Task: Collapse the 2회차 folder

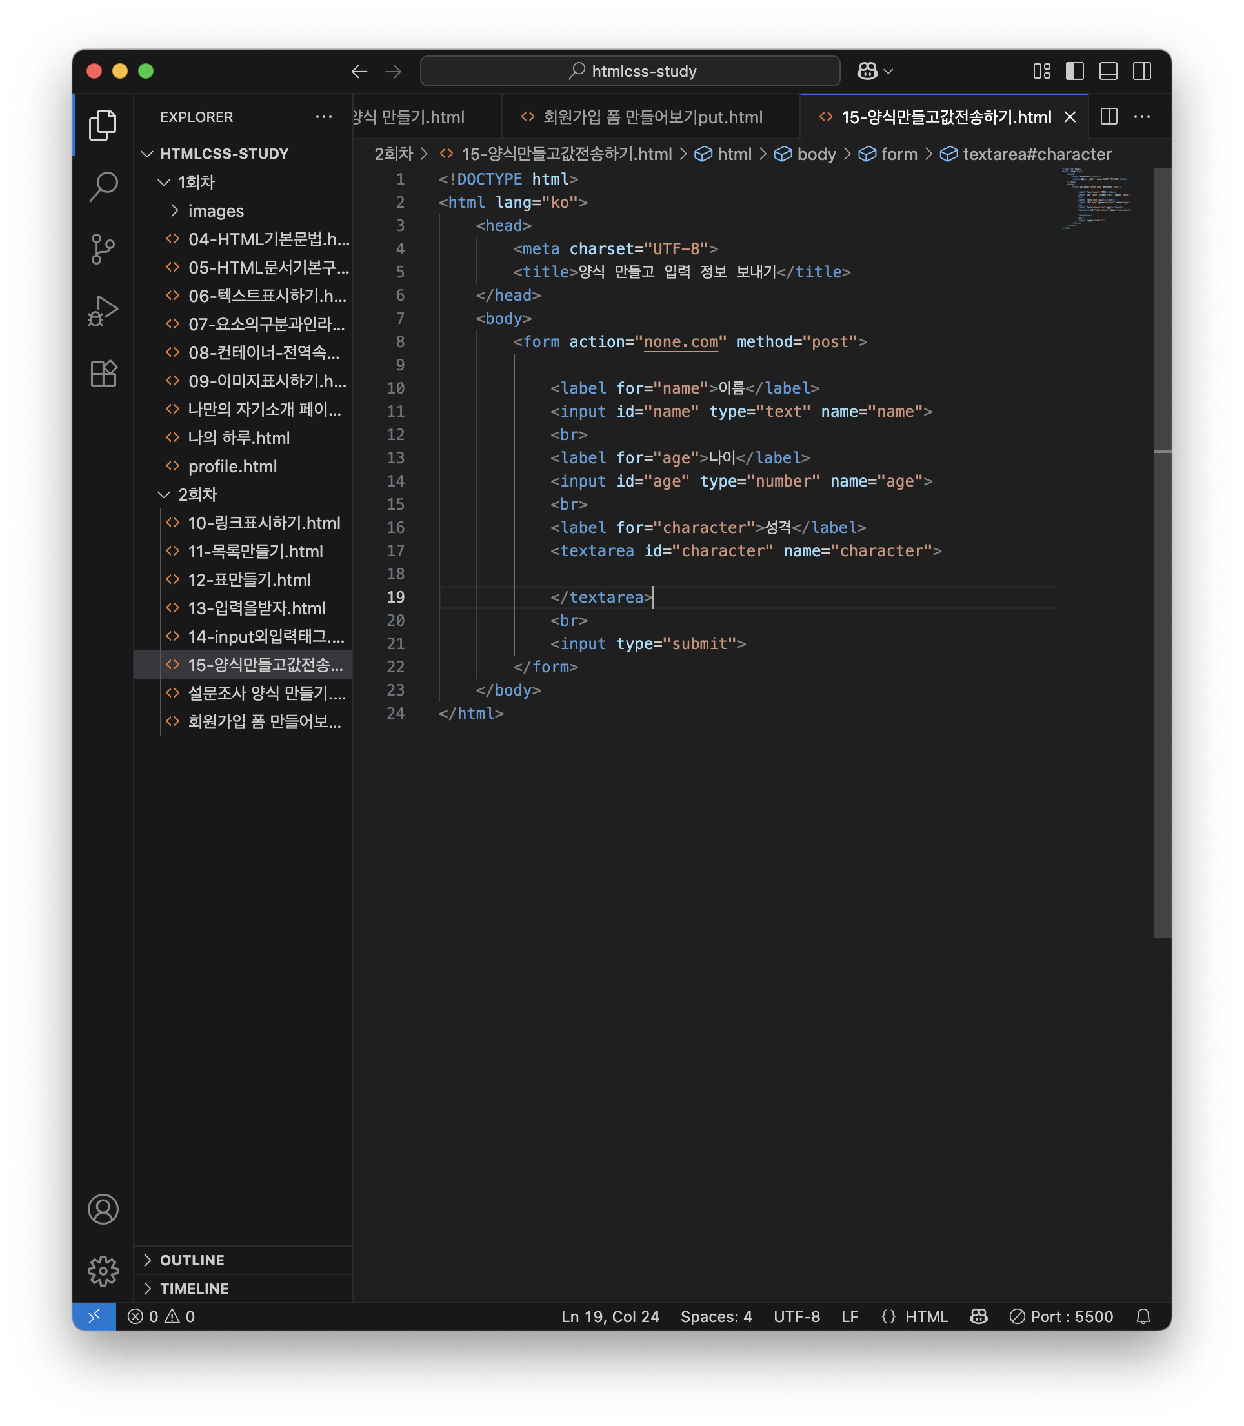Action: point(197,494)
